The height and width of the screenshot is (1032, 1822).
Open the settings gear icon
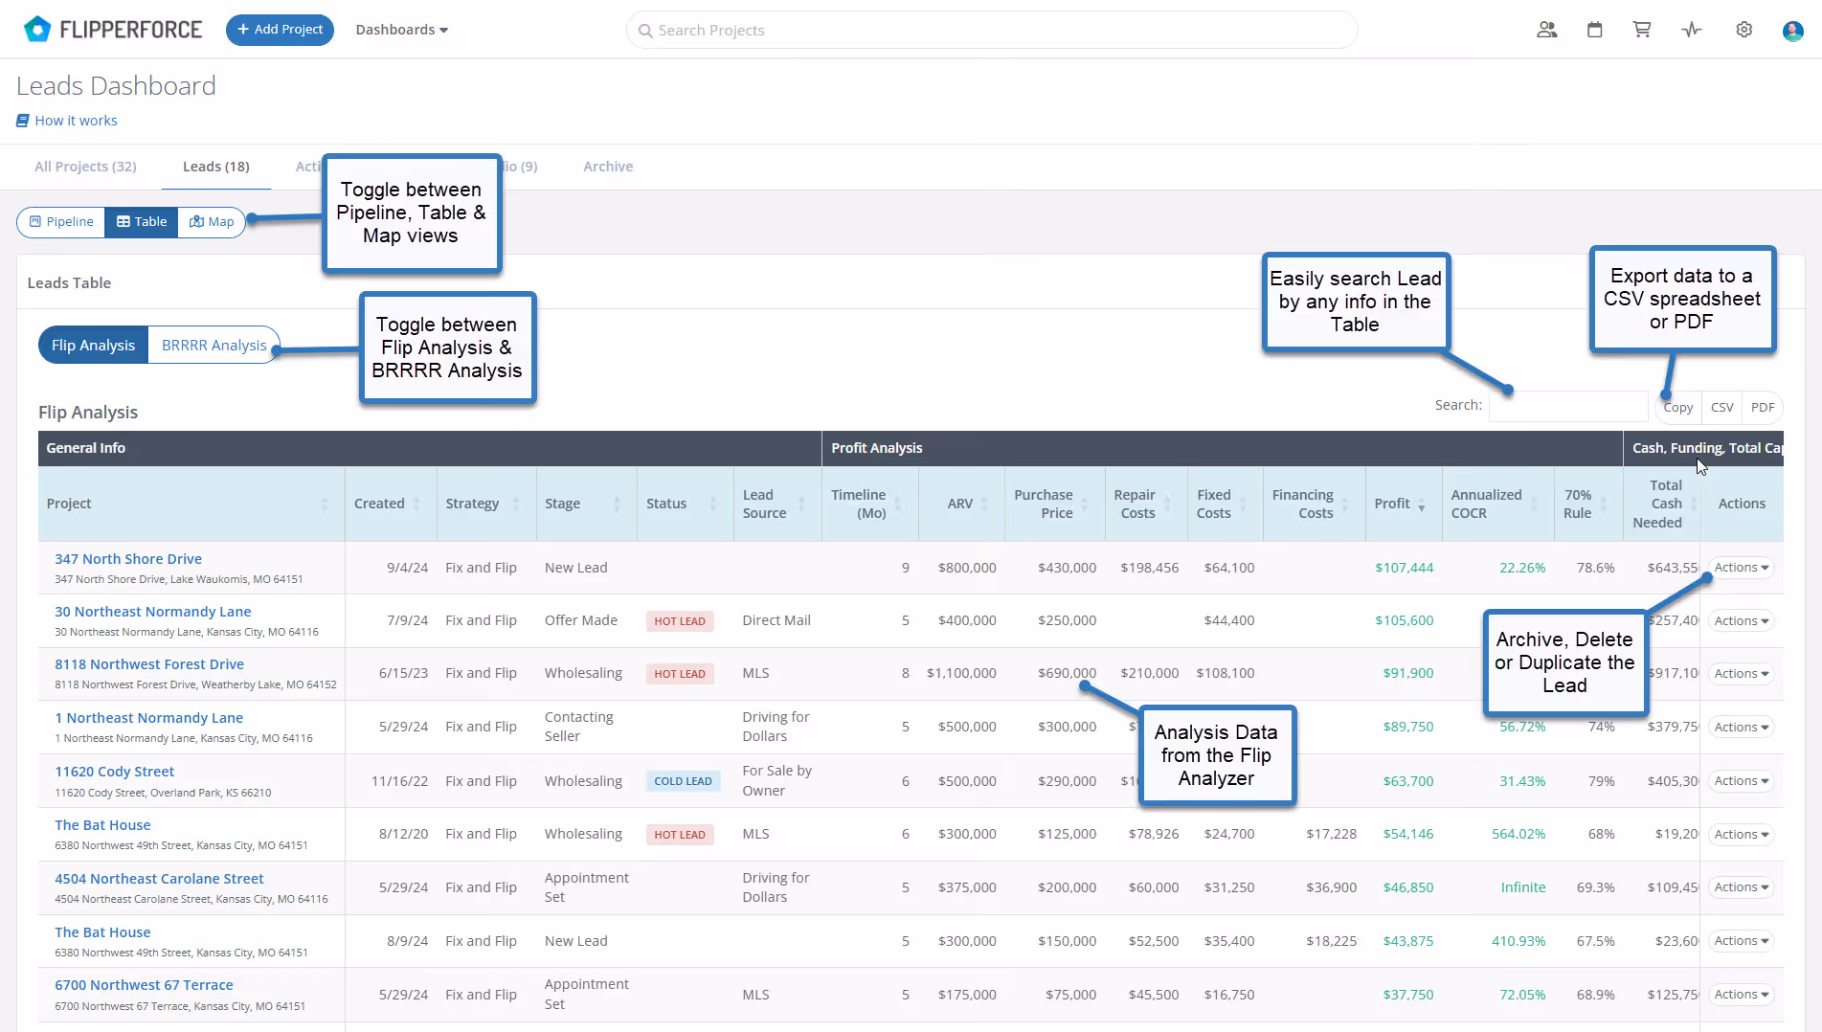[1743, 30]
